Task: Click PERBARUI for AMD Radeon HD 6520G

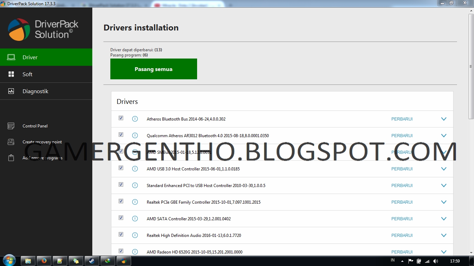Action: click(x=402, y=252)
